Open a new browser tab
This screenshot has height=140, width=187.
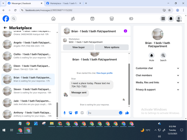click(86, 3)
